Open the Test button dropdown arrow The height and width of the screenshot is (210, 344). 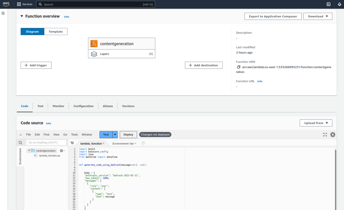pos(115,134)
